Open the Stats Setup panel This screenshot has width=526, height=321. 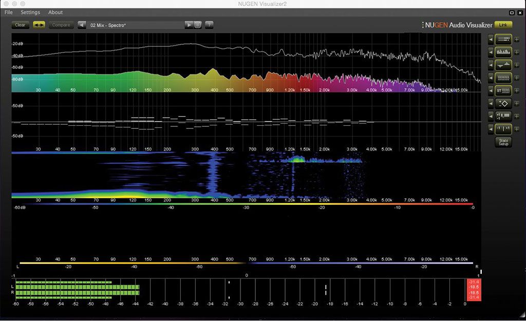pyautogui.click(x=503, y=142)
